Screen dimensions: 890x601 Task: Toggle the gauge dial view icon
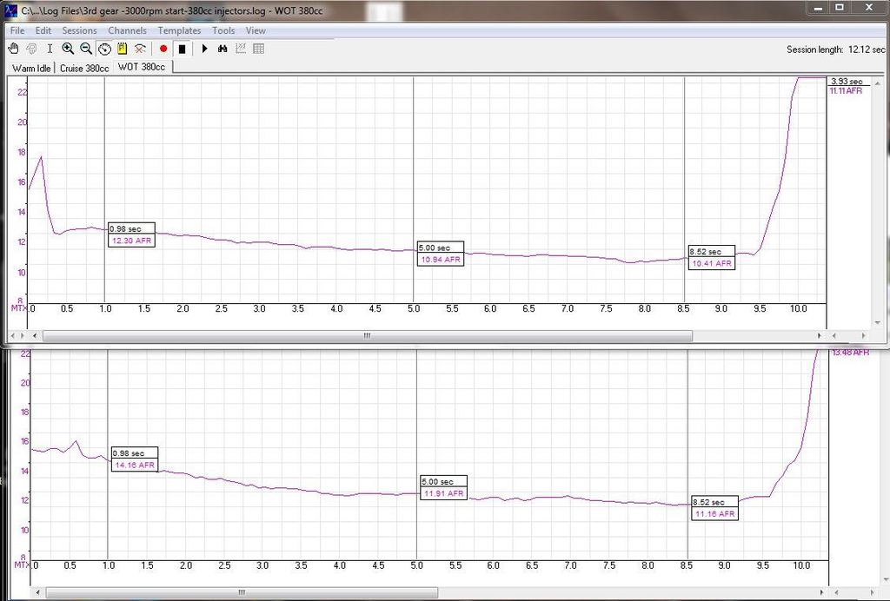point(104,49)
